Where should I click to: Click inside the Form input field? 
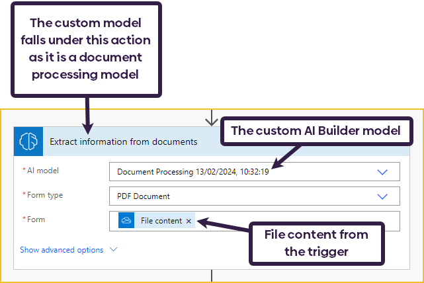[255, 221]
